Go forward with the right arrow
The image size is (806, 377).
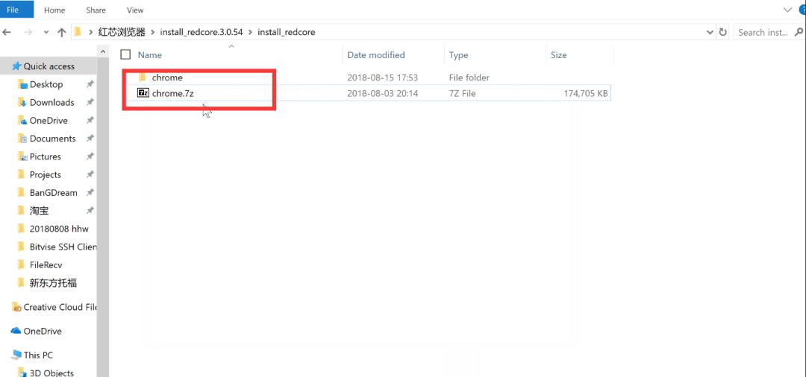pos(28,32)
